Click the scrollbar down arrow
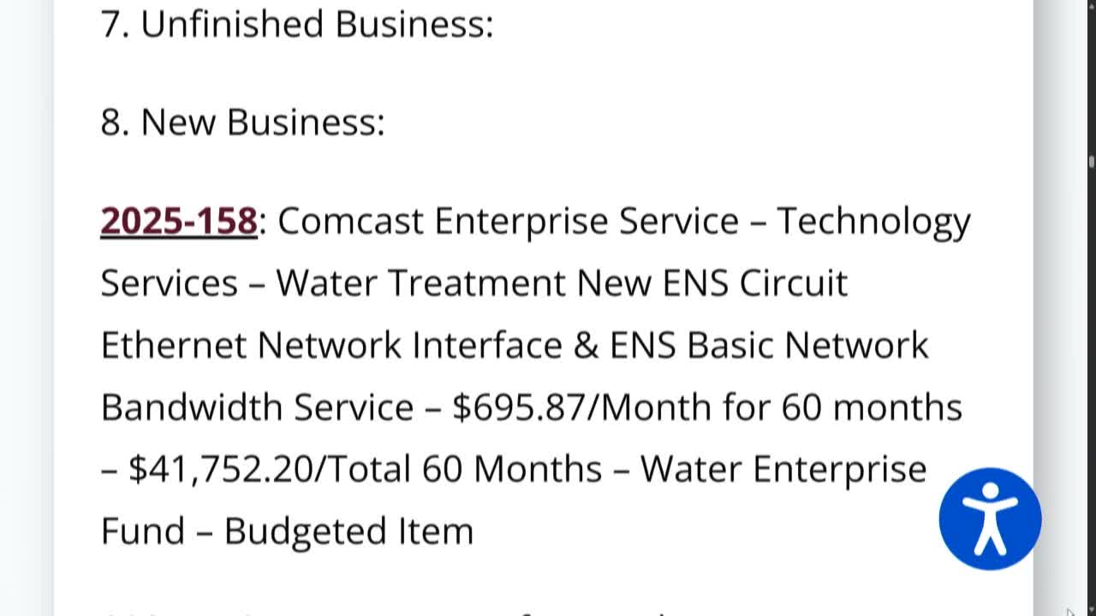Viewport: 1096px width, 616px height. (1091, 609)
